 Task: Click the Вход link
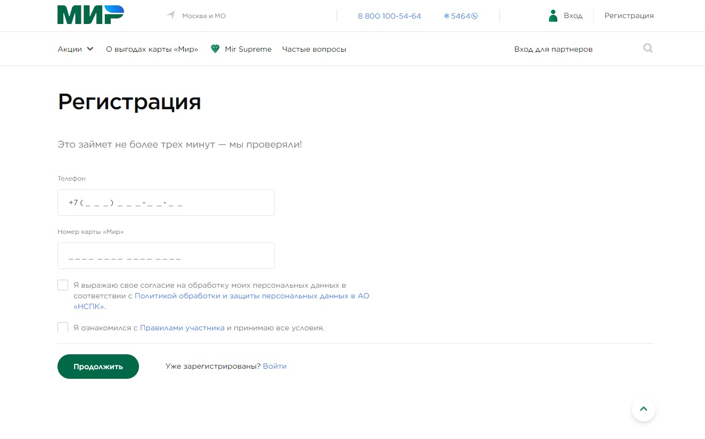click(x=573, y=16)
